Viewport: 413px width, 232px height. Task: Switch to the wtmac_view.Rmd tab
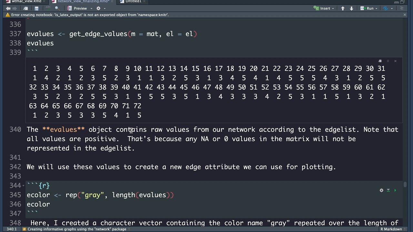coord(26,1)
